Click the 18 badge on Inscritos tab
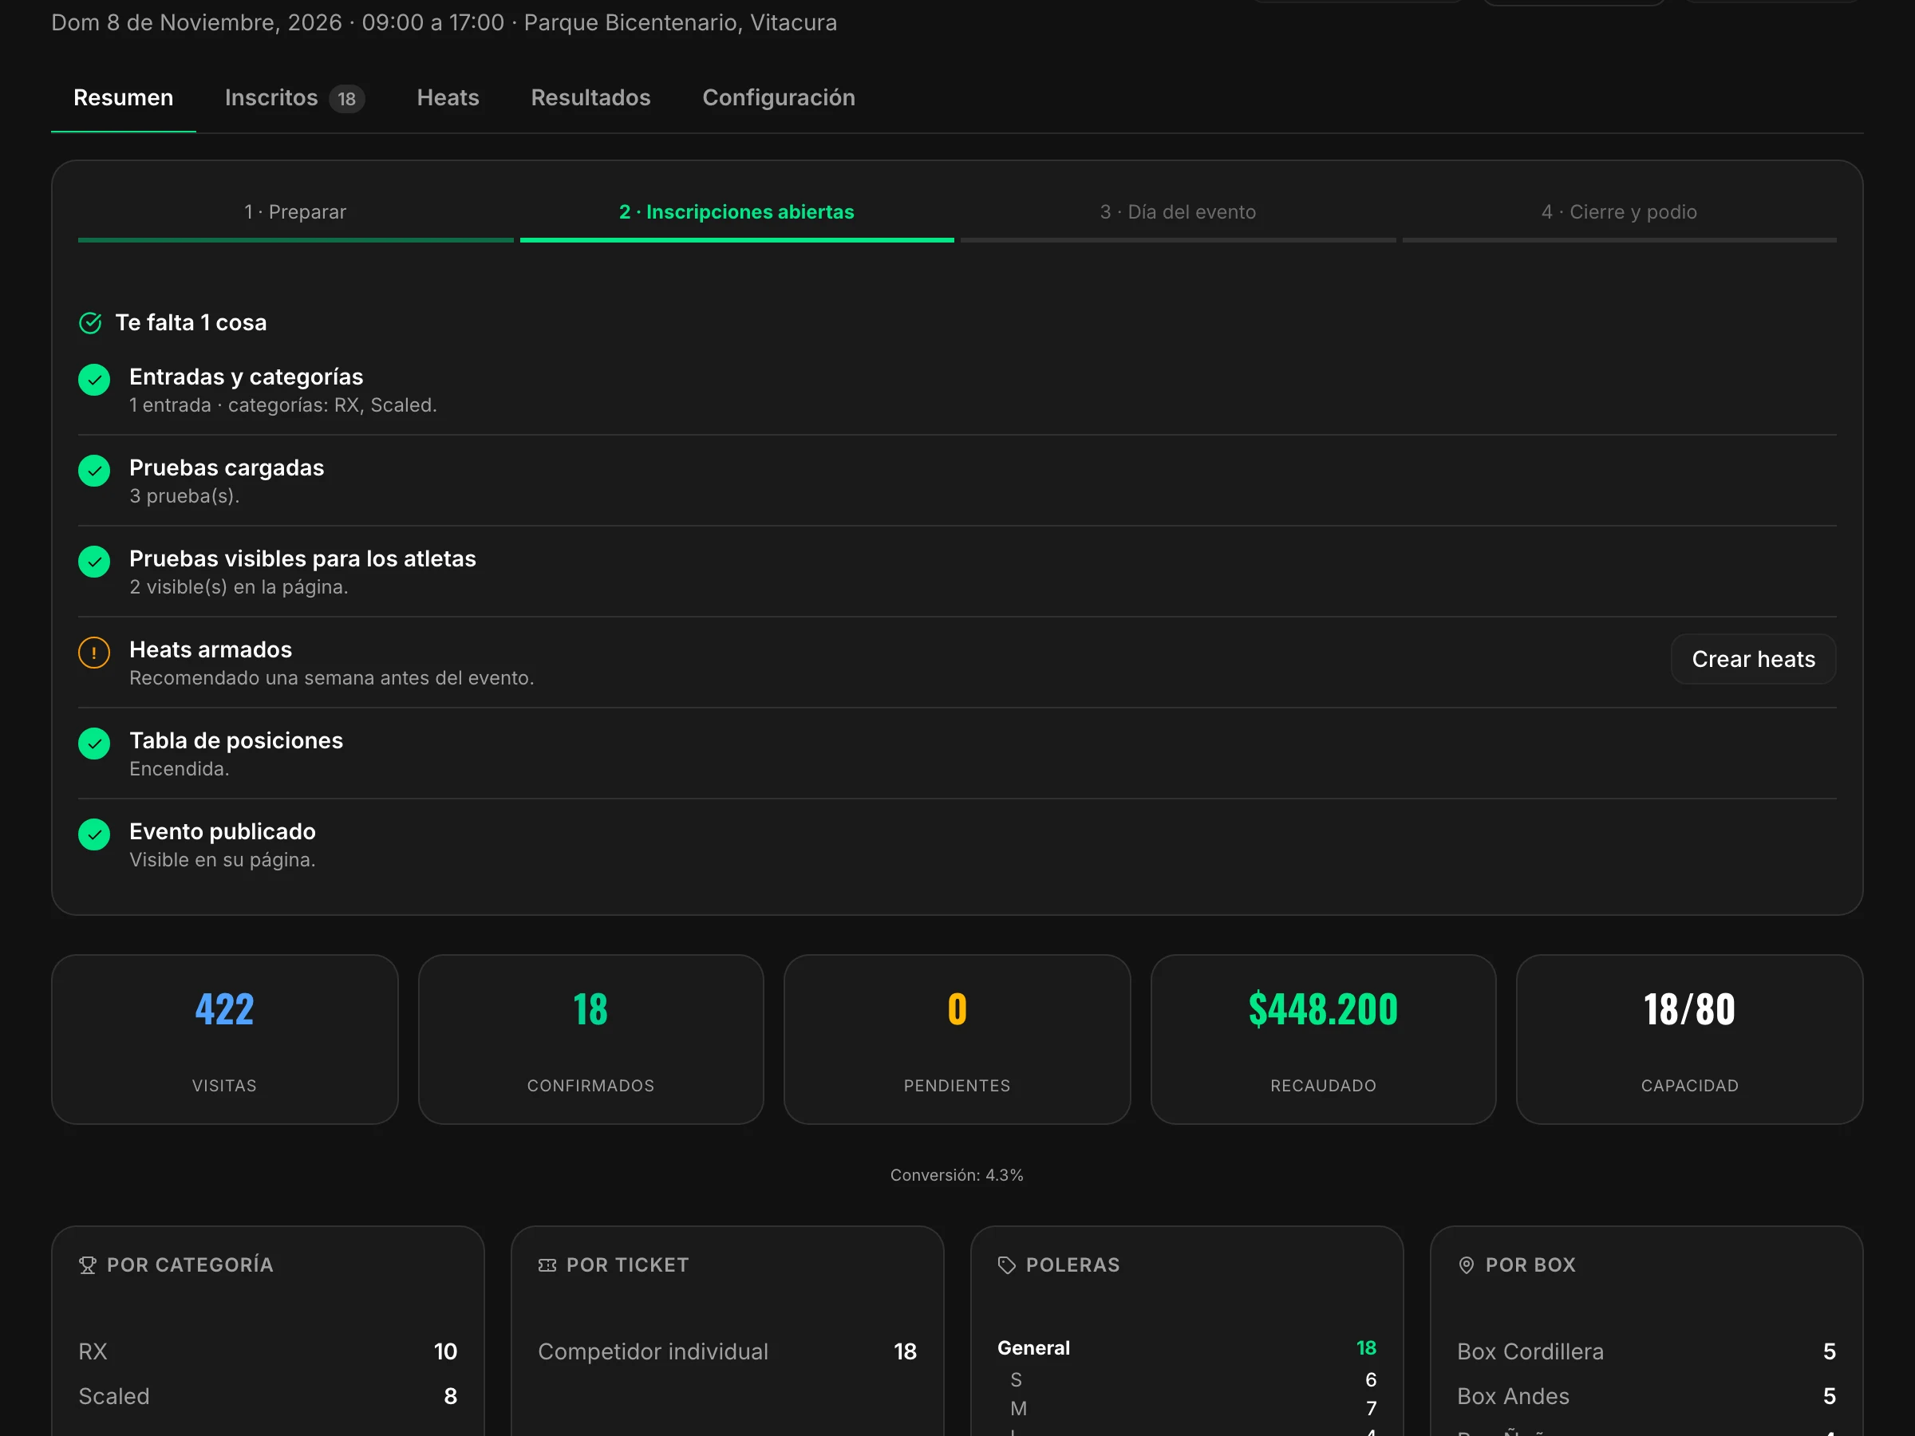This screenshot has width=1915, height=1436. pyautogui.click(x=347, y=99)
